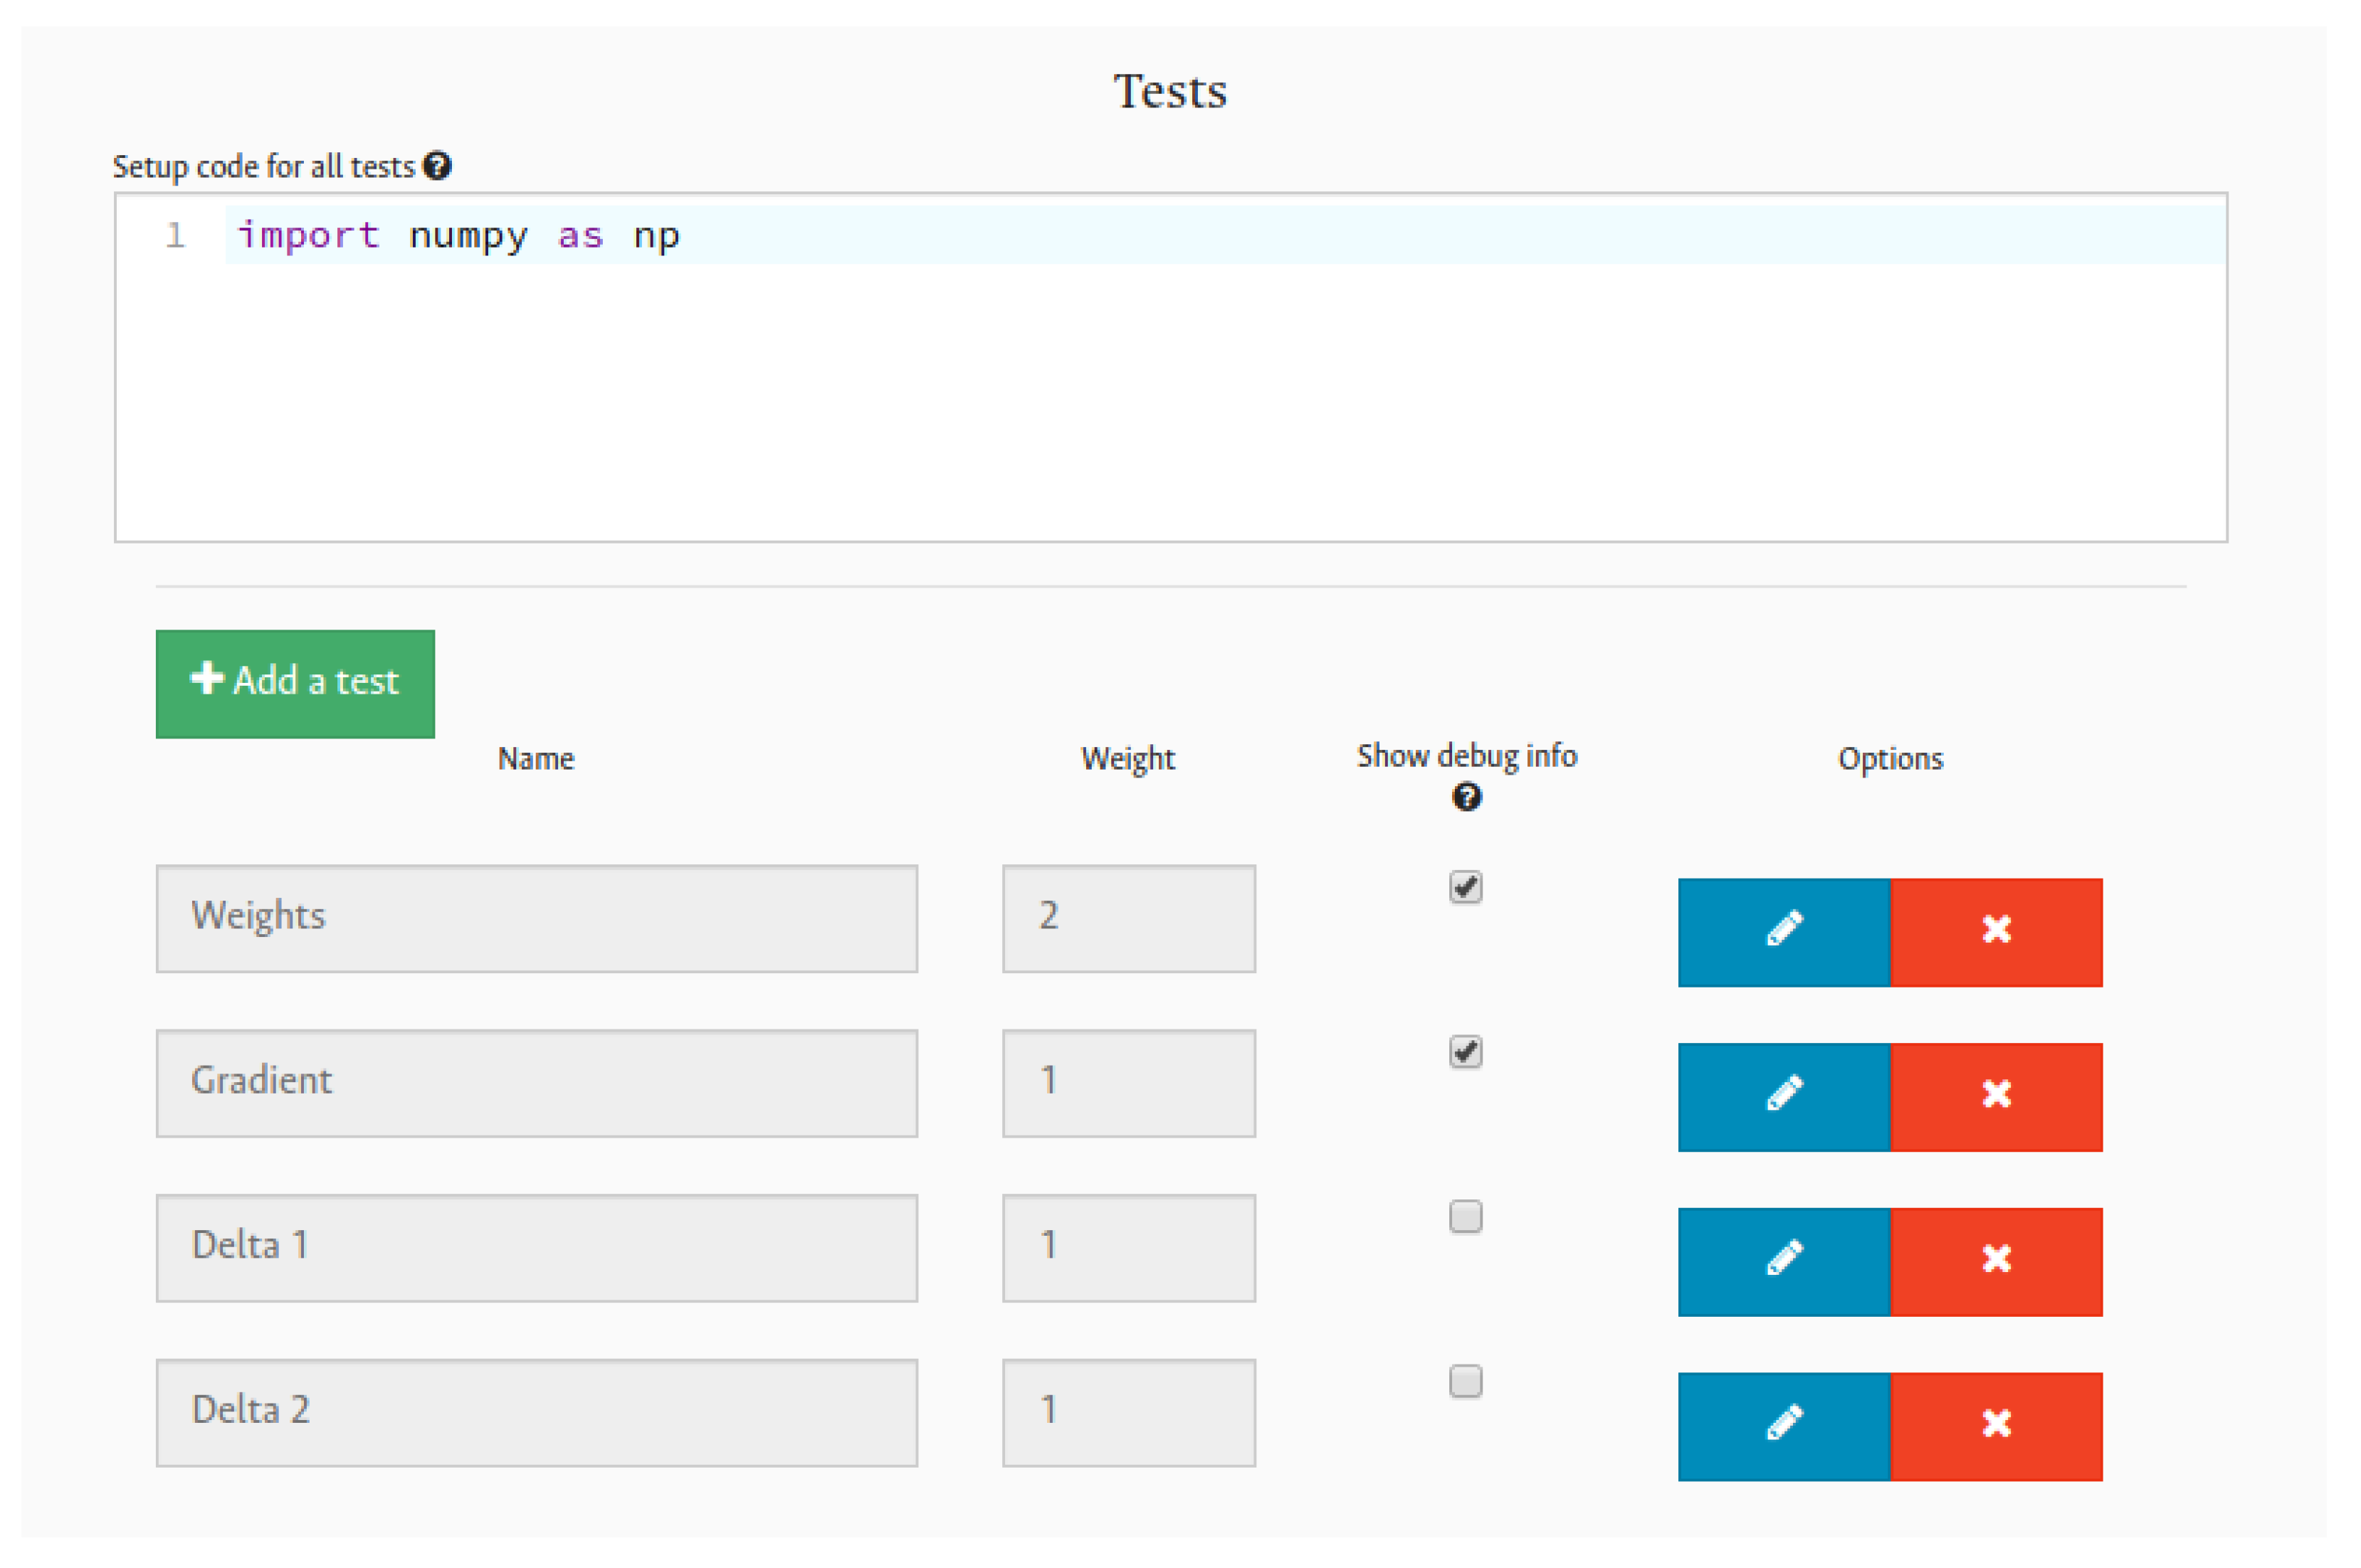Disable debug info for Weights test
The height and width of the screenshot is (1568, 2361).
1465,887
